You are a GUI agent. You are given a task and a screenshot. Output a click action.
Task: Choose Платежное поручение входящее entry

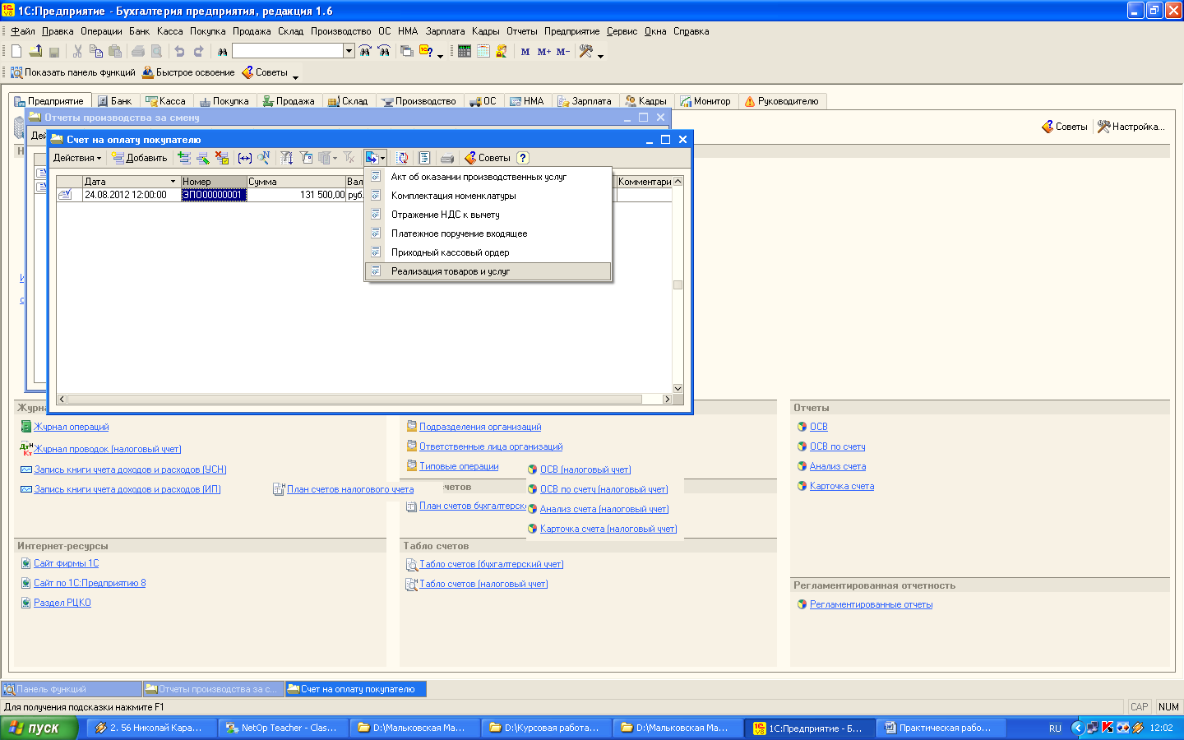coord(488,234)
